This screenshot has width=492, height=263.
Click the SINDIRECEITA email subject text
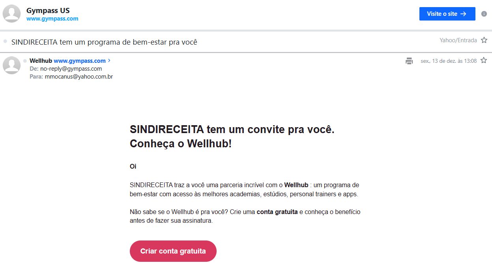point(104,42)
